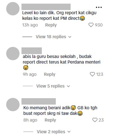The height and width of the screenshot is (140, 113).
Task: Open third commenter's profile avatar
Action: [x=13, y=105]
